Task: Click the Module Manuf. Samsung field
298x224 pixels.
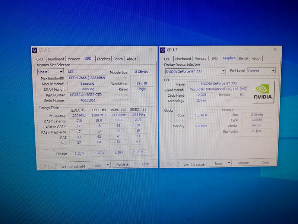Action: tap(87, 83)
